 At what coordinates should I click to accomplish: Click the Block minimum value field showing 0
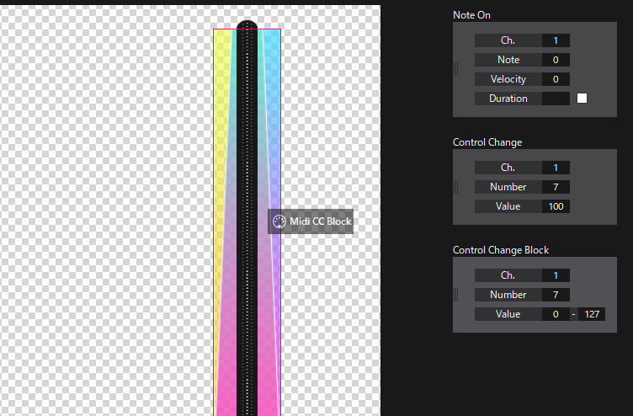click(x=556, y=314)
